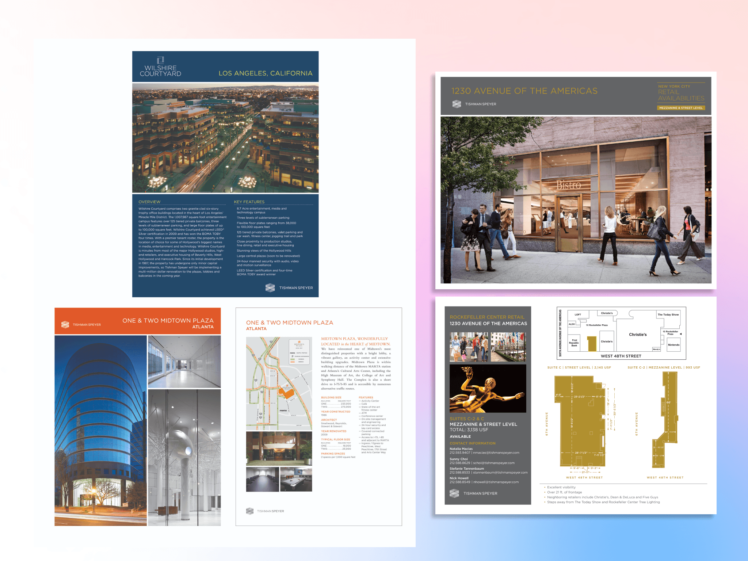This screenshot has width=748, height=561.
Task: Click the "ARCHITECT" heading
Action: [x=329, y=420]
